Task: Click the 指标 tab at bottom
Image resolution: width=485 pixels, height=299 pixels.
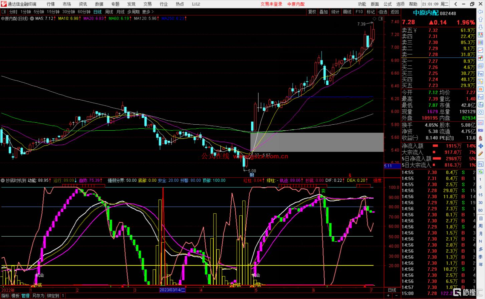Action: (5, 296)
